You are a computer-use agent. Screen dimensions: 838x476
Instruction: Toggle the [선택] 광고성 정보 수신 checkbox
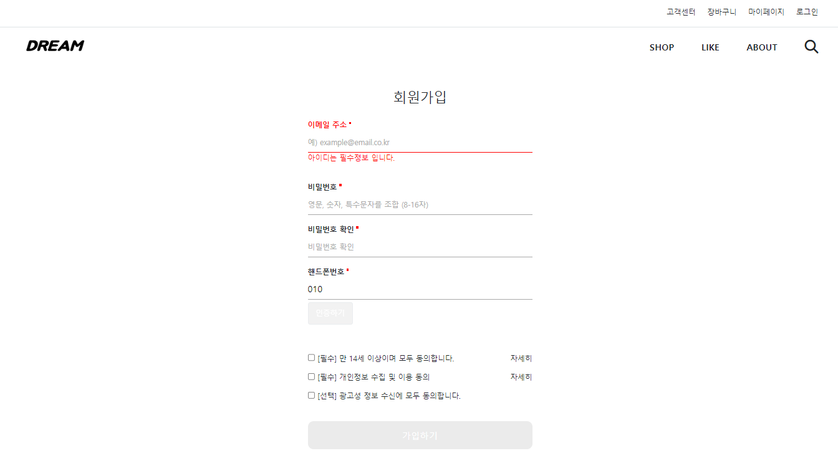[311, 394]
